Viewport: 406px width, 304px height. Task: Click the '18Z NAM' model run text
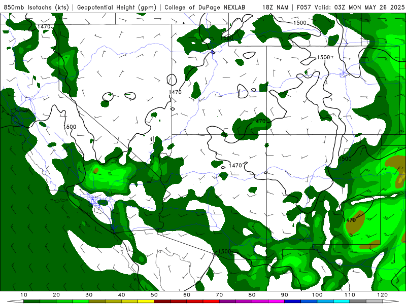click(x=275, y=7)
